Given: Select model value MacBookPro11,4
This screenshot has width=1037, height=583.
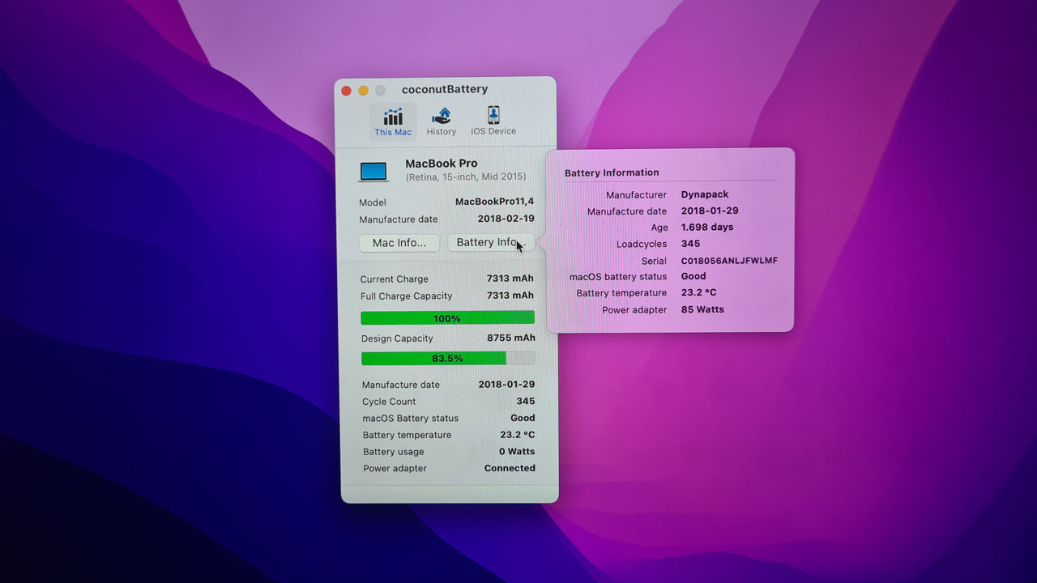Looking at the screenshot, I should pyautogui.click(x=494, y=202).
